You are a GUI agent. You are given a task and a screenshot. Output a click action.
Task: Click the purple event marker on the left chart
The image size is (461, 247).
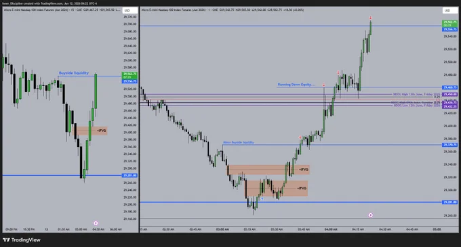(96, 223)
